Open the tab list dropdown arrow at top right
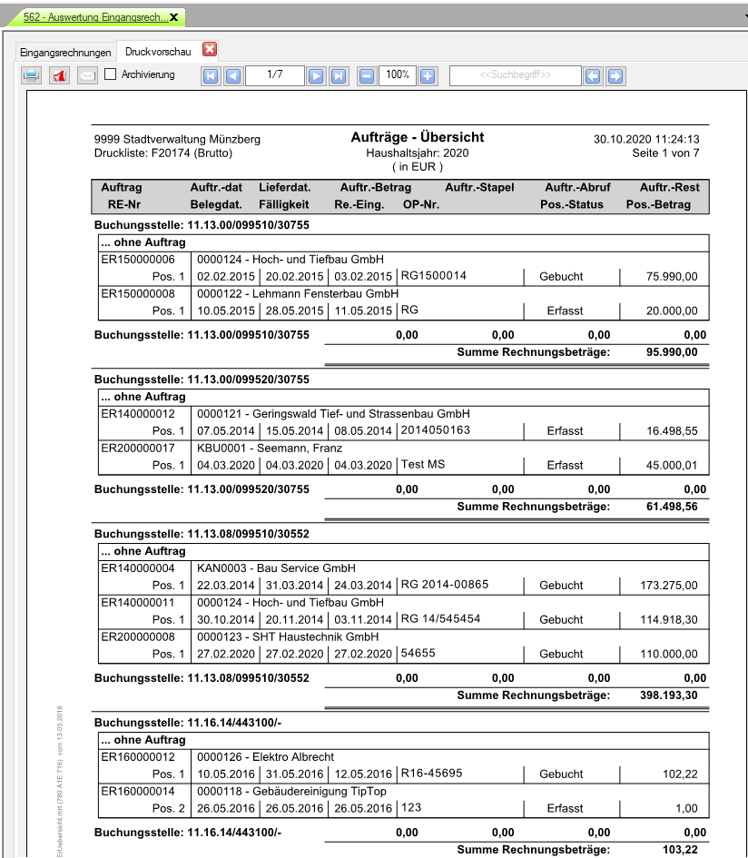748x858 pixels. (x=742, y=17)
